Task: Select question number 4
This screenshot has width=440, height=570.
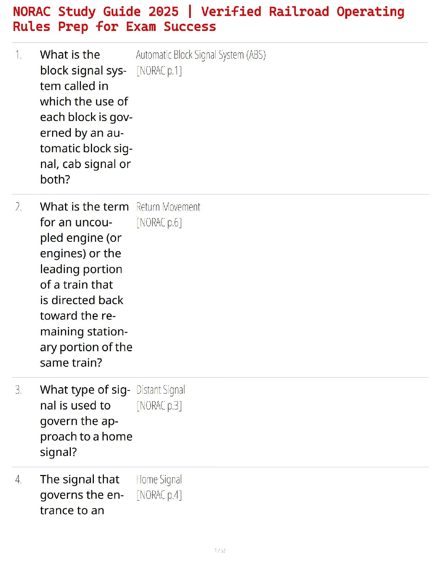Action: tap(18, 480)
